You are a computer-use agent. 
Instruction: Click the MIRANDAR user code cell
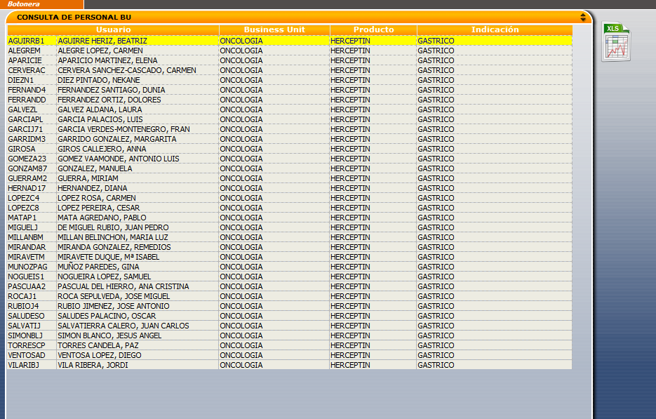[27, 247]
